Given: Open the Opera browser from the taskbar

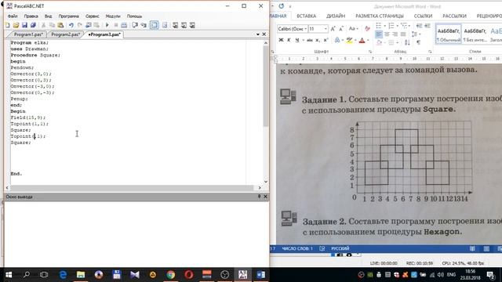Looking at the screenshot, I should (189, 275).
